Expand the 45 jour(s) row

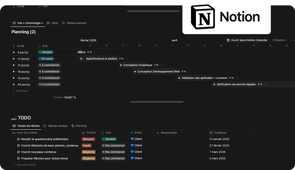click(x=14, y=84)
